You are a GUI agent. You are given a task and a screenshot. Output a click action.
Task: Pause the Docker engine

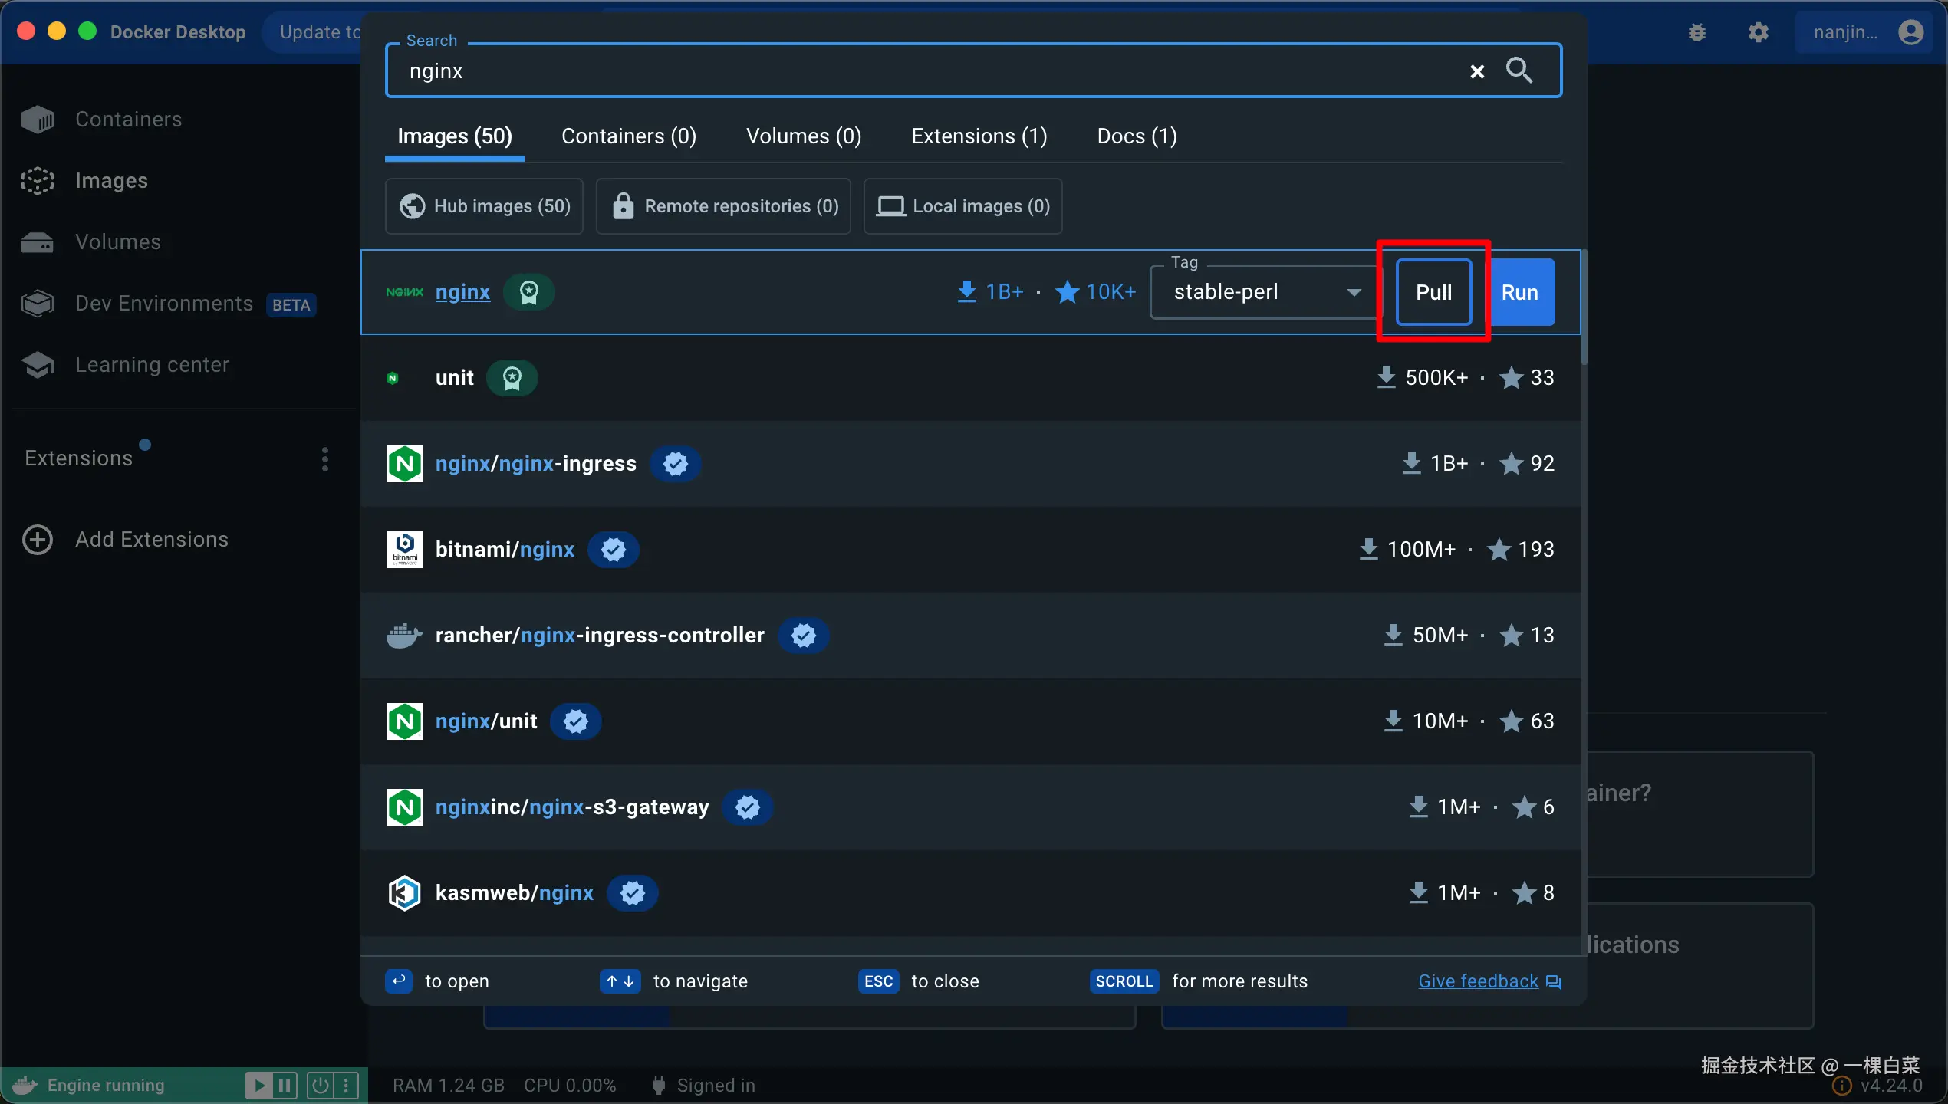(x=285, y=1085)
